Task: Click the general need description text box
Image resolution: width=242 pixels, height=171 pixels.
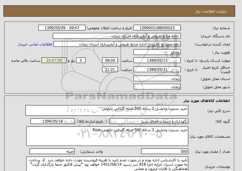Action: (107, 110)
